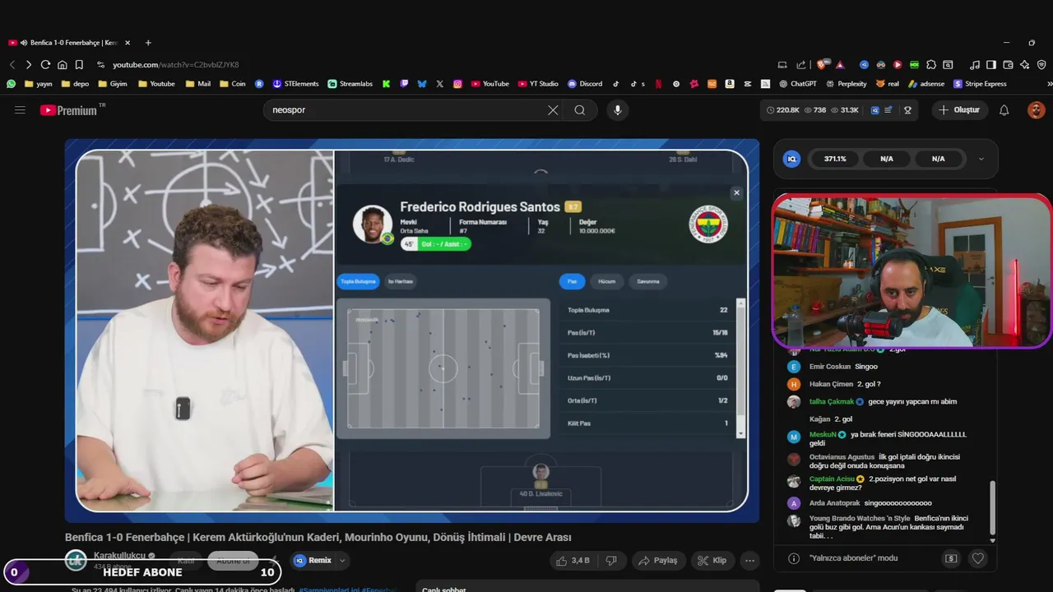Open more actions three-dot menu under video
Screen dimensions: 1053x592
749,561
